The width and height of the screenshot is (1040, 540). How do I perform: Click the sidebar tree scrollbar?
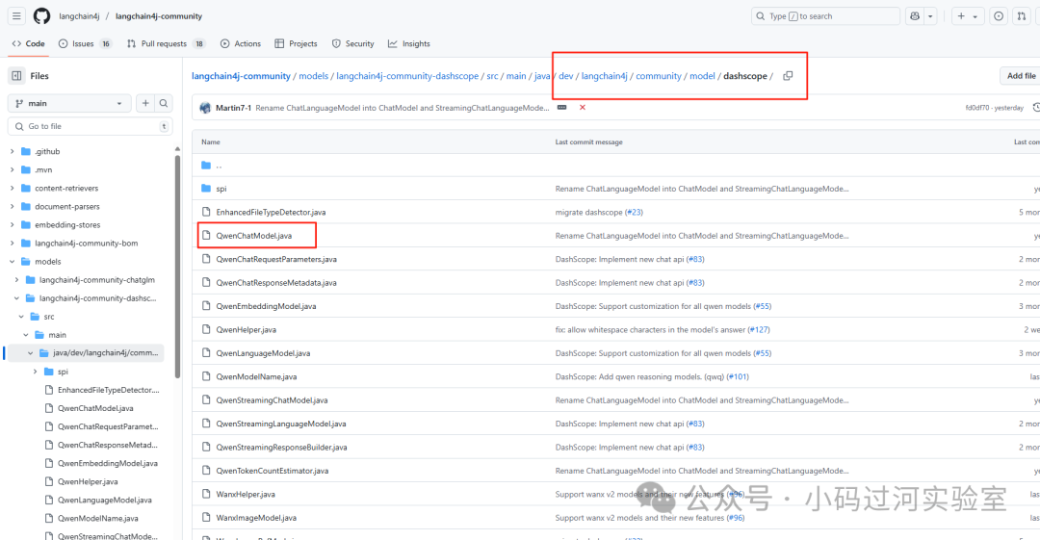coord(177,266)
